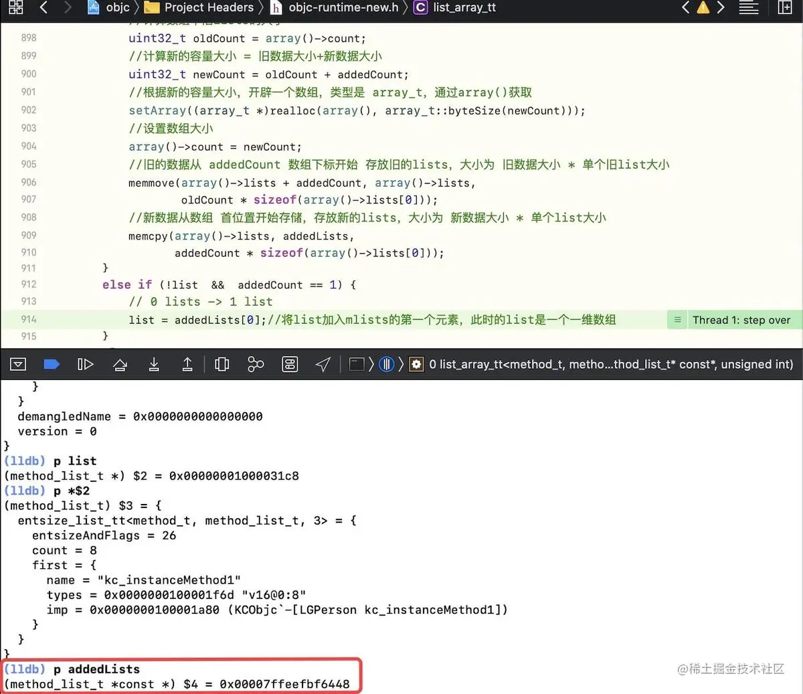This screenshot has height=694, width=803.
Task: Set a breakpoint on line 902
Action: tap(29, 110)
